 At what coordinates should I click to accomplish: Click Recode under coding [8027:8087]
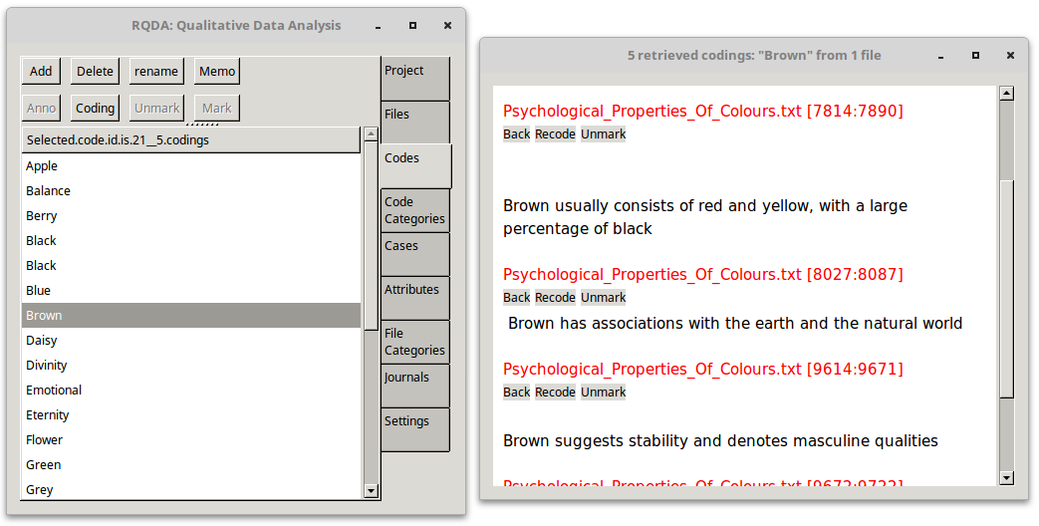[x=555, y=298]
